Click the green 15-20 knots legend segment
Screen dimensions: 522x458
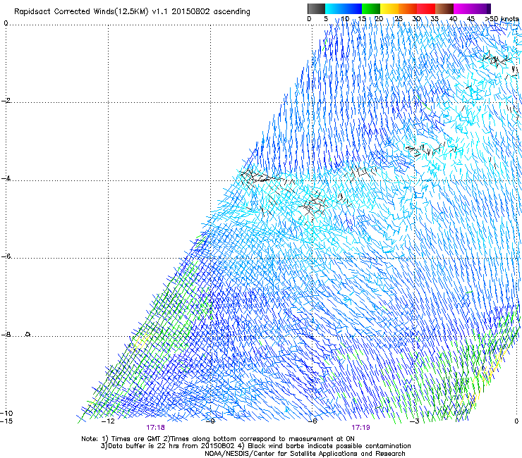[x=371, y=8]
